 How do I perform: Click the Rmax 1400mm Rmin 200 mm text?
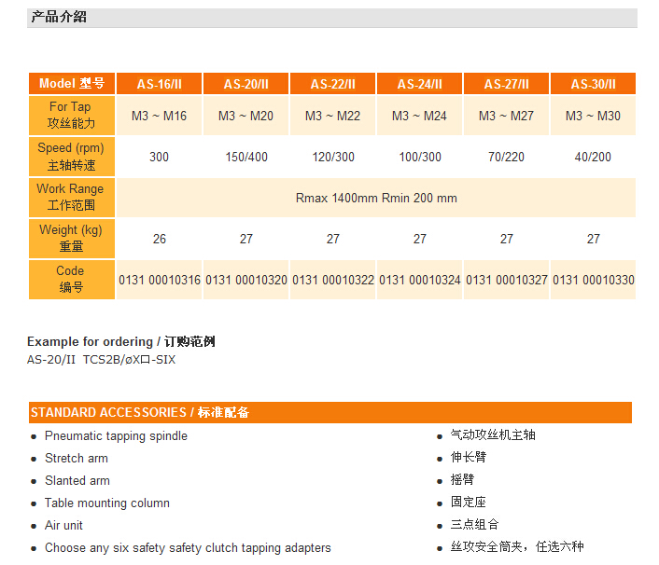click(x=376, y=198)
